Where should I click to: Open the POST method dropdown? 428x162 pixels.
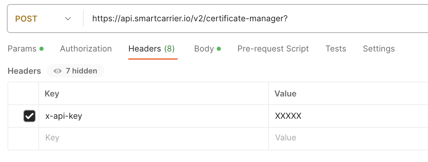(44, 19)
